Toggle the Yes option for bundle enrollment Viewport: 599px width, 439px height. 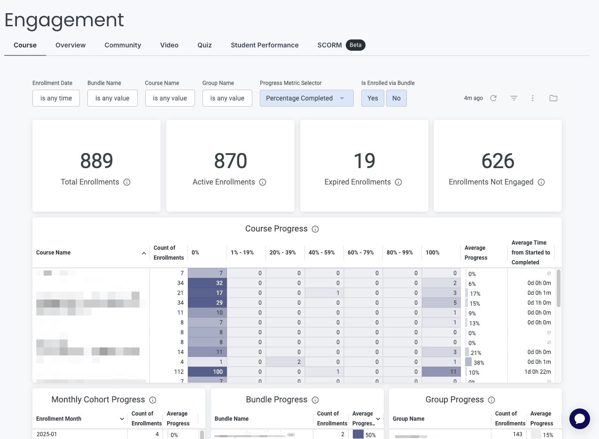tap(373, 98)
